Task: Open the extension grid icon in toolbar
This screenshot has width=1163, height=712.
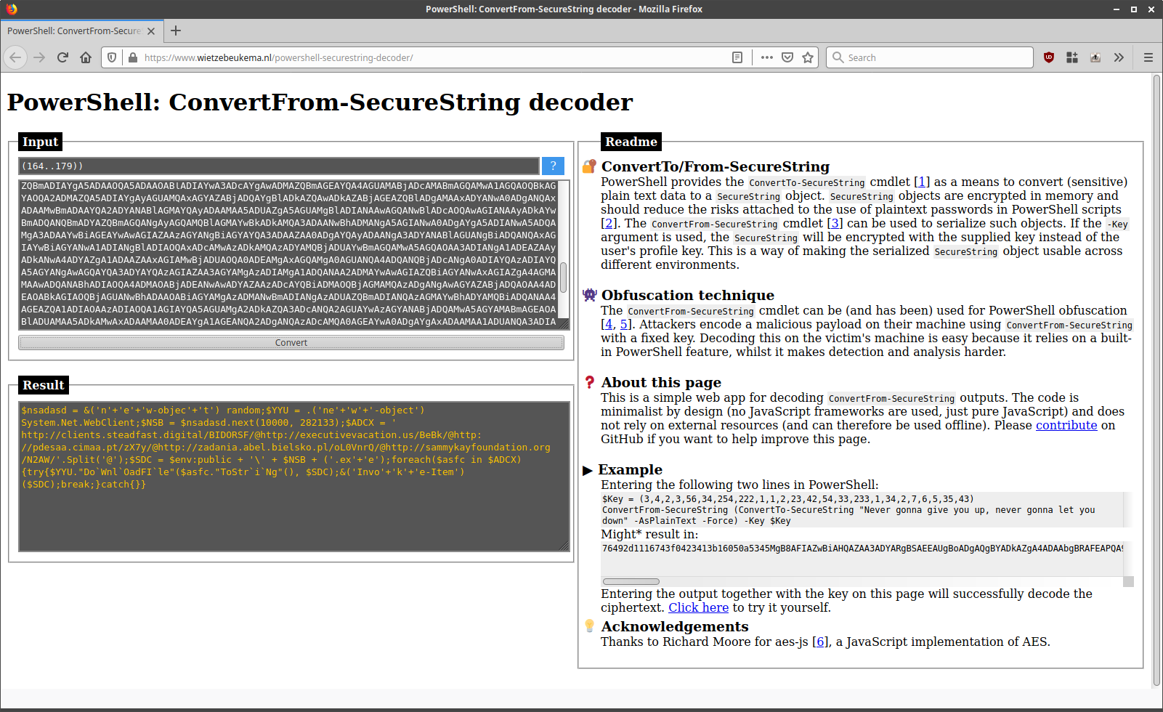Action: (x=1072, y=57)
